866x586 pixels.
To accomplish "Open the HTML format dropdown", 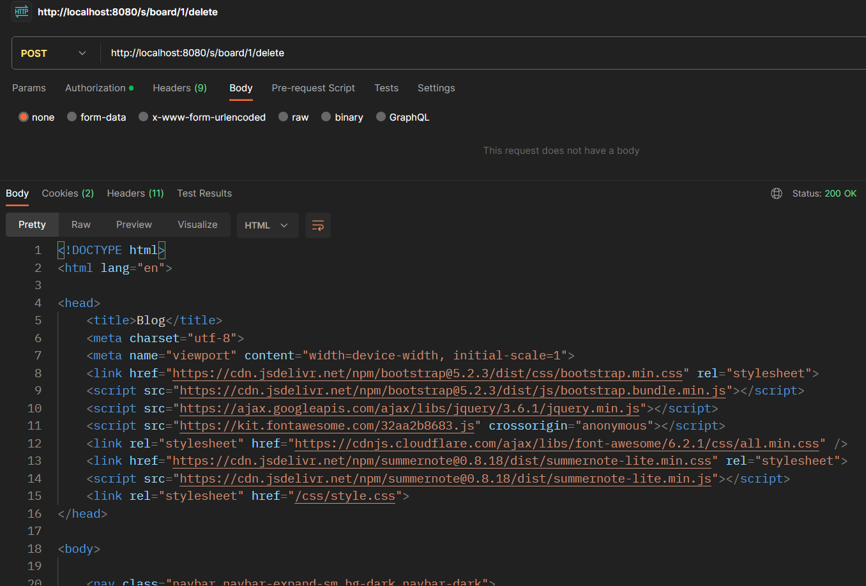I will click(x=268, y=225).
